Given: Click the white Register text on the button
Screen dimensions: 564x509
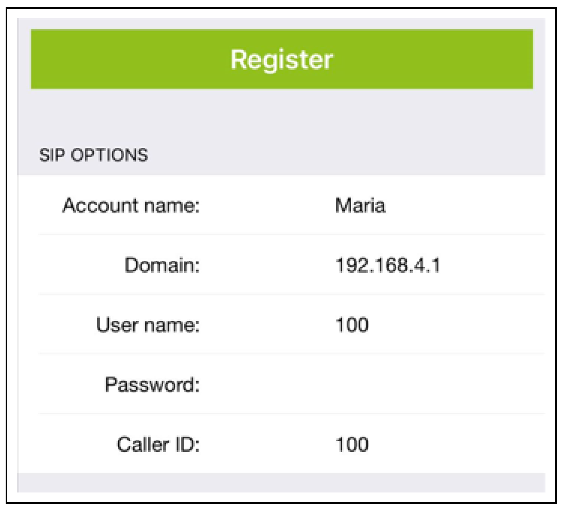Looking at the screenshot, I should tap(282, 59).
